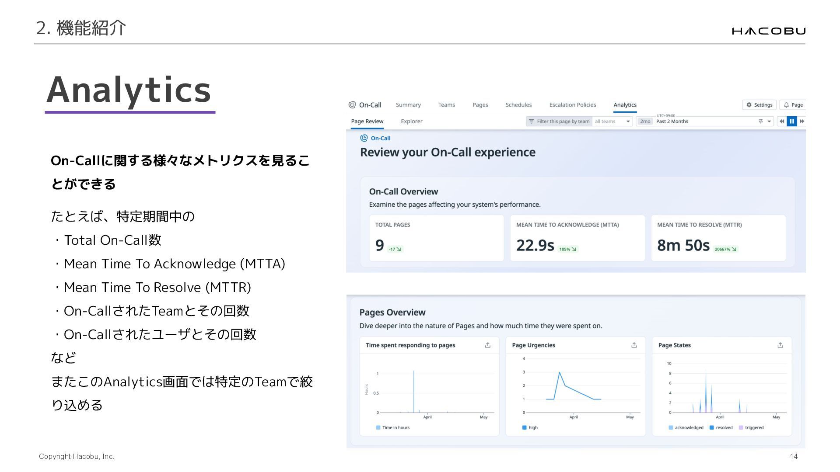Export the Time spent responding to pages graph
This screenshot has width=840, height=472.
click(x=488, y=345)
